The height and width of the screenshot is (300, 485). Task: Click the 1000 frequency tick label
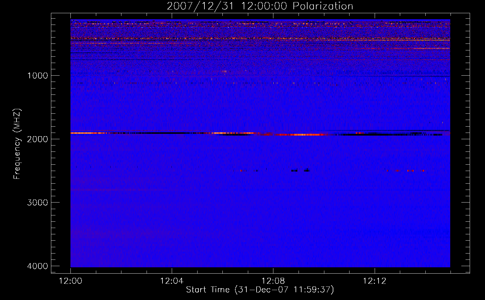pos(37,75)
